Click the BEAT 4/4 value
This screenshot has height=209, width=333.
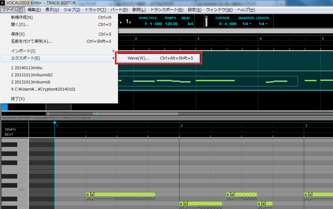190,24
